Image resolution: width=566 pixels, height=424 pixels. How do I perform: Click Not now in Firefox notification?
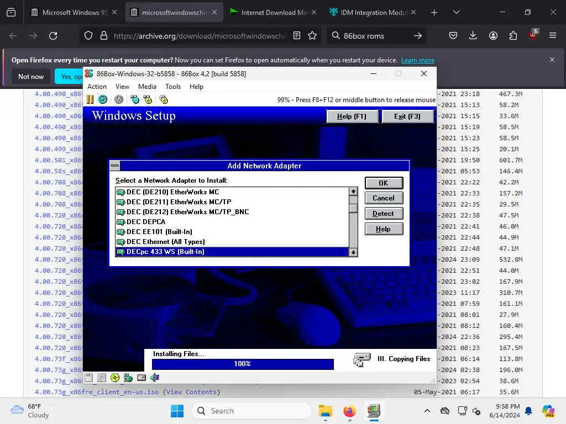[31, 76]
